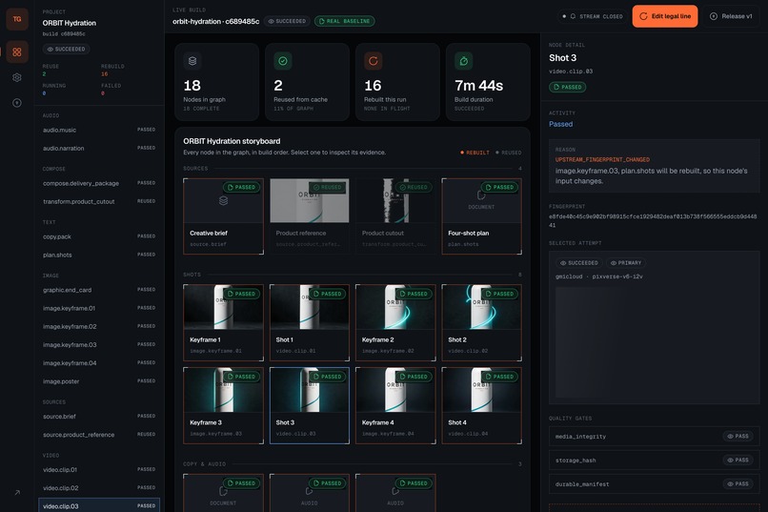Select graphic.end_card node

tap(99, 290)
